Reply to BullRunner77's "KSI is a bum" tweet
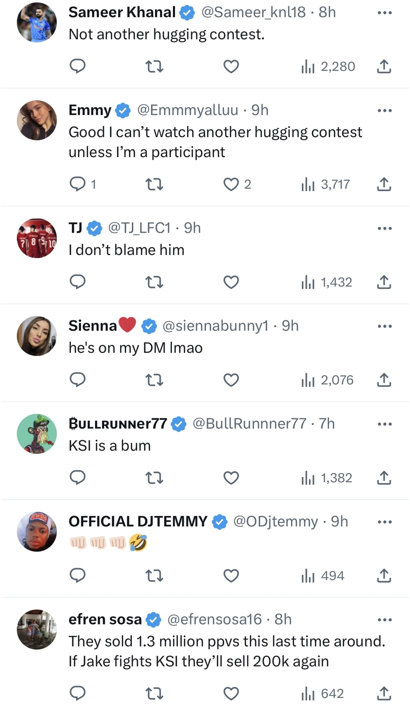Screen dimensions: 410x706 tap(77, 478)
